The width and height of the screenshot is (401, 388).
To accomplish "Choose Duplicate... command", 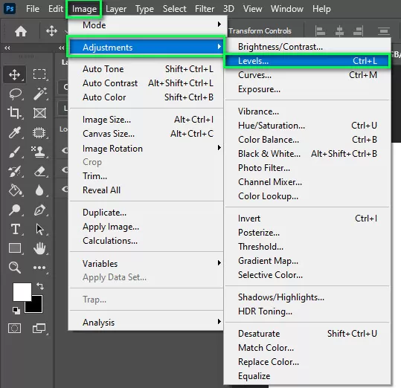I will 146,213.
